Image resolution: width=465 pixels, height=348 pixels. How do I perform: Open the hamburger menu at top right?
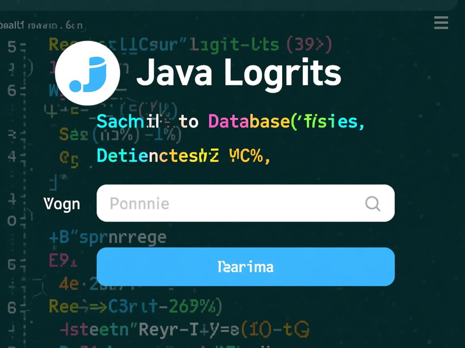click(441, 23)
